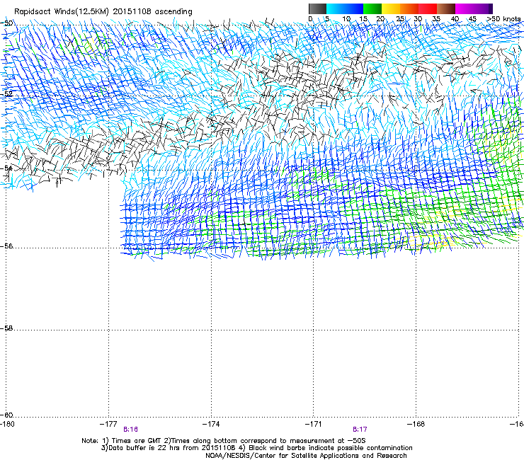This screenshot has height=460, width=524.
Task: Click the legend tick label '10'
Action: [346, 19]
